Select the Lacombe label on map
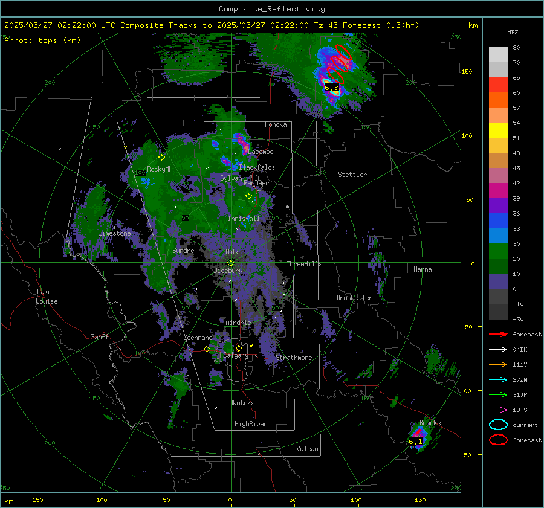Image resolution: width=544 pixels, height=508 pixels. point(261,152)
